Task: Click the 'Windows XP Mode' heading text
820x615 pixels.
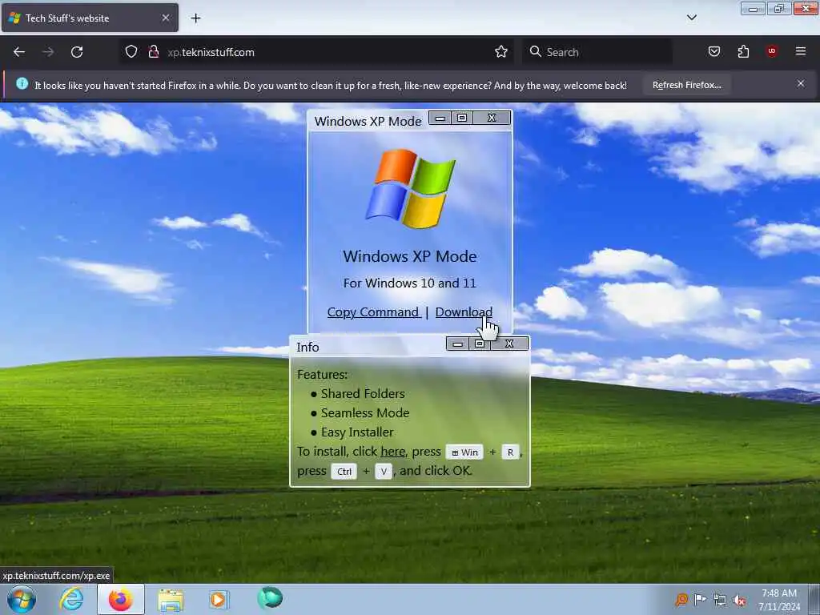Action: [x=409, y=256]
